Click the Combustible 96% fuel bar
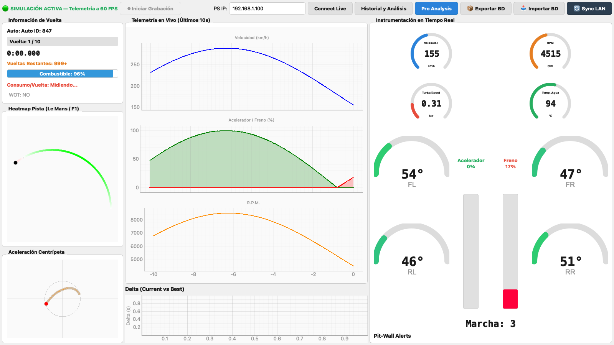Screen dimensions: 614x345 [x=63, y=74]
